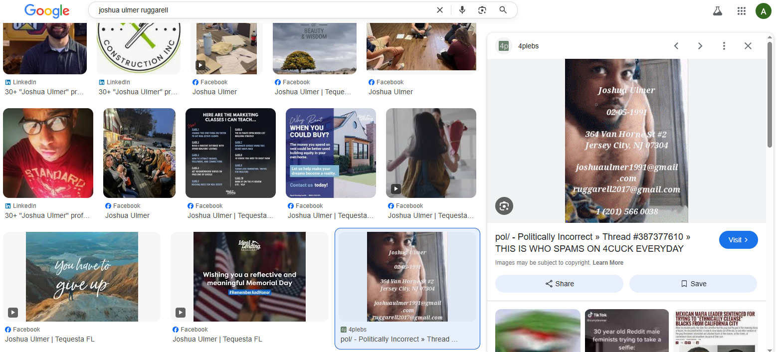Open the Google apps grid
This screenshot has width=777, height=352.
742,11
